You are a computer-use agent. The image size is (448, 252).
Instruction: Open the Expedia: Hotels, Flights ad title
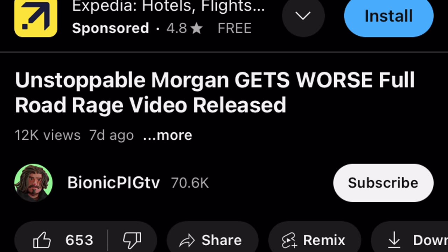tap(168, 6)
